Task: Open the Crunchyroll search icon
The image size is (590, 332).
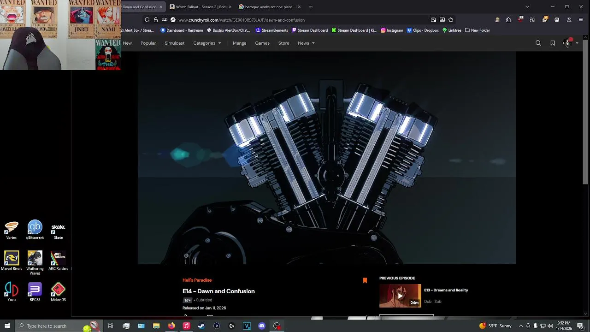Action: click(x=538, y=43)
